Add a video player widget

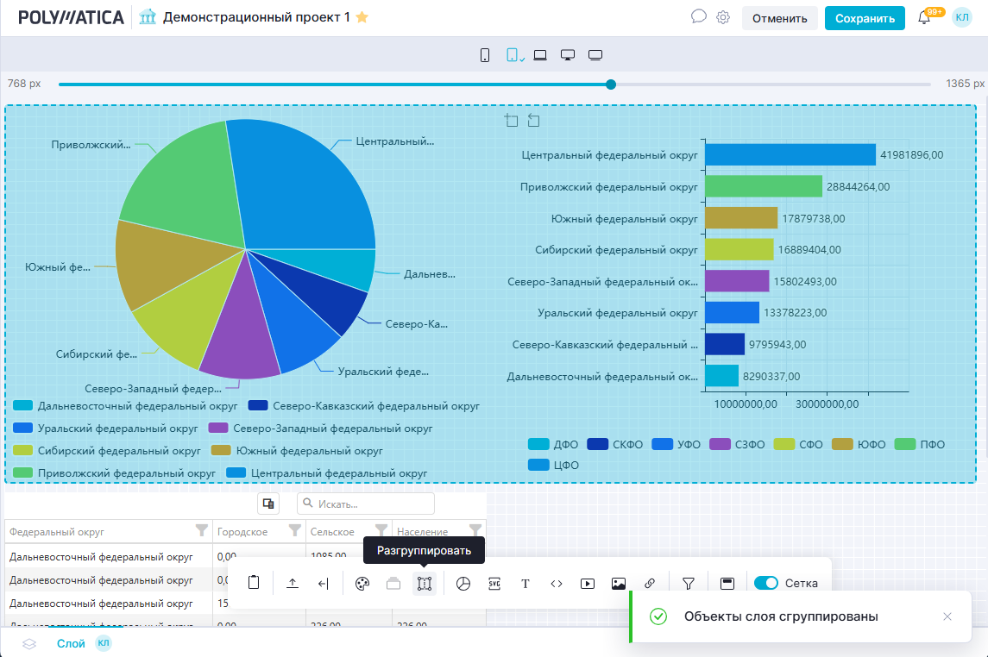pos(588,584)
